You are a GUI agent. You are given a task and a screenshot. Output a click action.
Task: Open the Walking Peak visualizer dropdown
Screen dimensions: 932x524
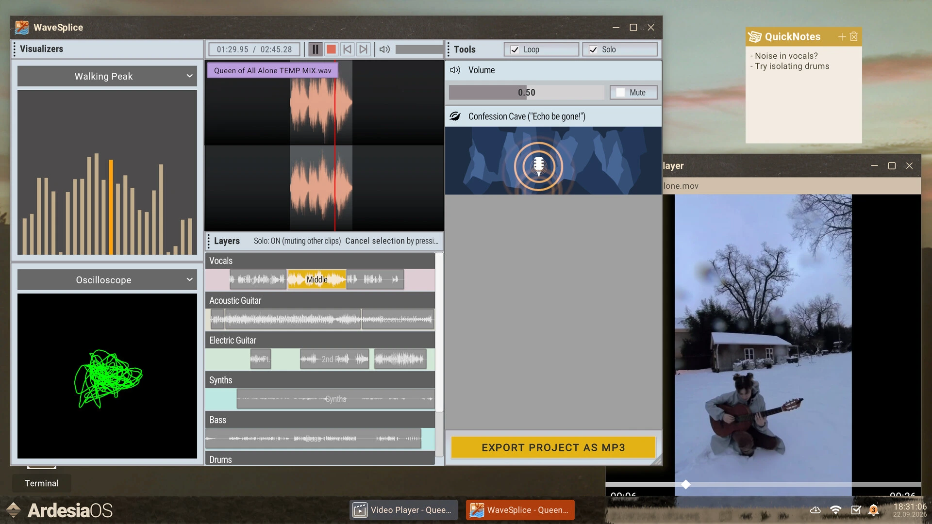(x=107, y=76)
